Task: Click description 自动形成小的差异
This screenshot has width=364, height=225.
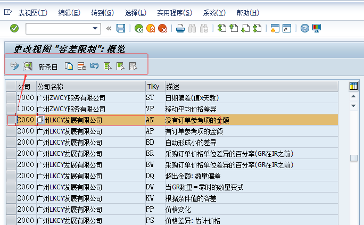Action: point(191,143)
